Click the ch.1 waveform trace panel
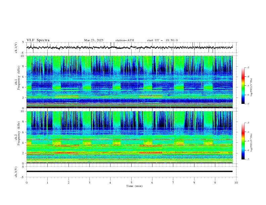266x205 pixels. [x=132, y=48]
